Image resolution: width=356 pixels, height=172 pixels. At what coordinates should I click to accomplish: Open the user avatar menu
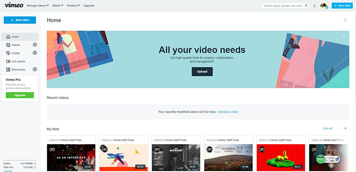324,6
